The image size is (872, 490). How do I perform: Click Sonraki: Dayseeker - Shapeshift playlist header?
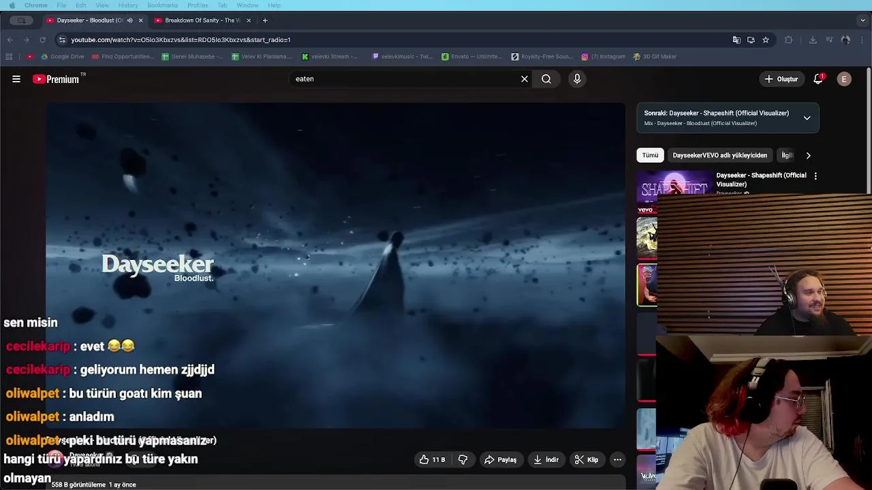coord(717,113)
